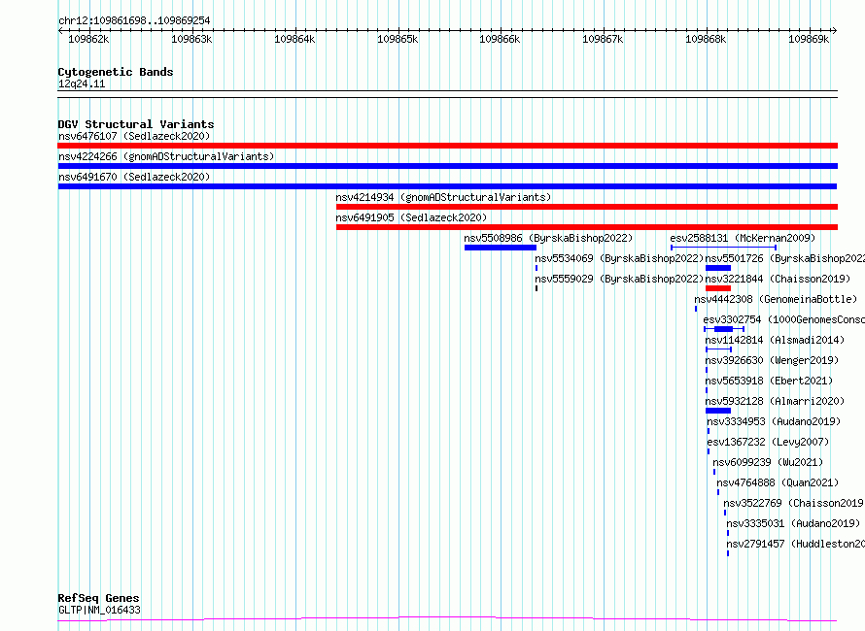Click the nsv5932128 (Almarri2020) label
This screenshot has height=631, width=865.
[775, 401]
